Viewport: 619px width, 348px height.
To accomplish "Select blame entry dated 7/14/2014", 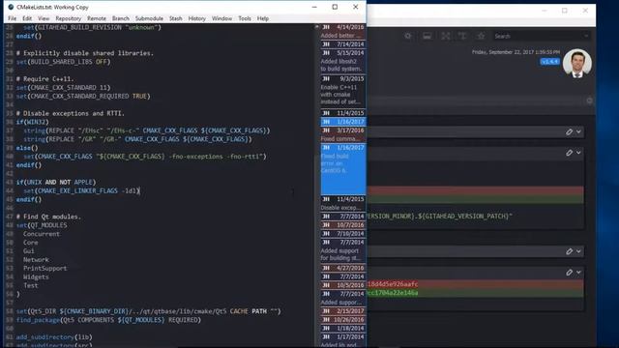I will point(343,44).
